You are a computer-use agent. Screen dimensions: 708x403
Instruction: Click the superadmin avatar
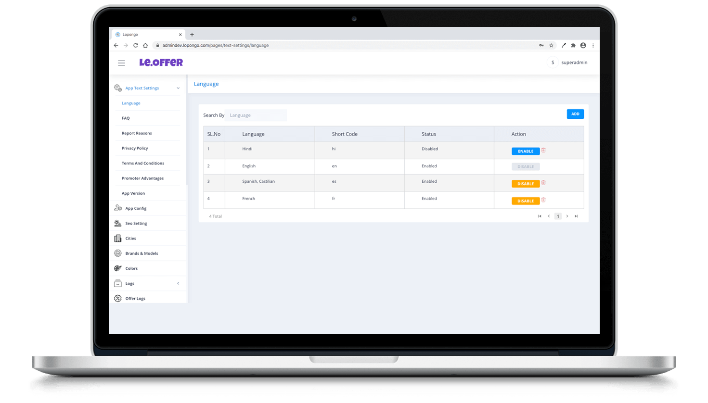tap(553, 63)
